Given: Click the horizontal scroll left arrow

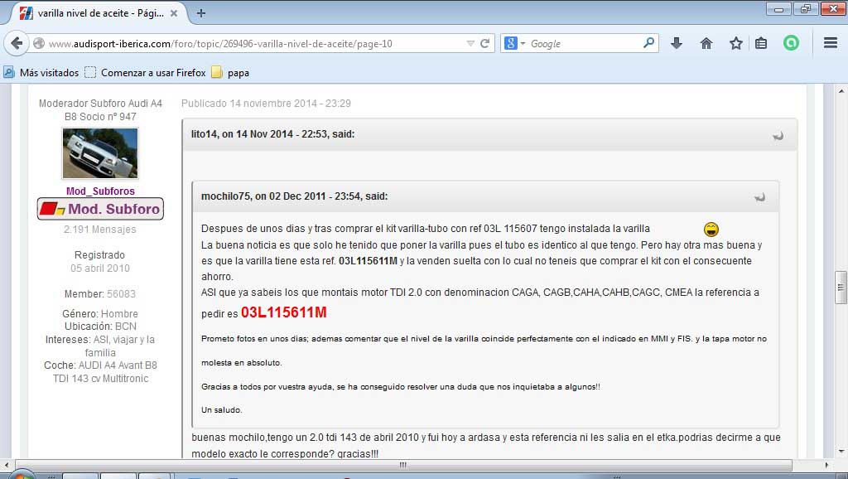Looking at the screenshot, I should [7, 465].
